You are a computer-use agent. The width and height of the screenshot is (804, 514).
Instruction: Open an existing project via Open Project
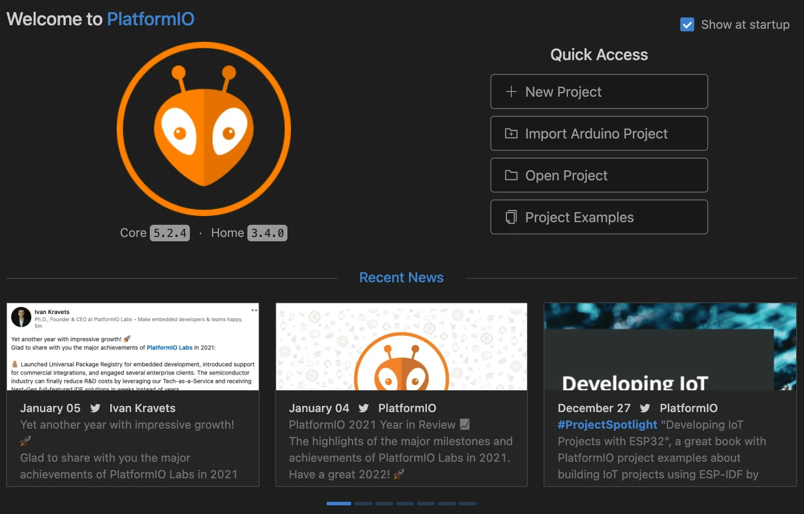(599, 175)
